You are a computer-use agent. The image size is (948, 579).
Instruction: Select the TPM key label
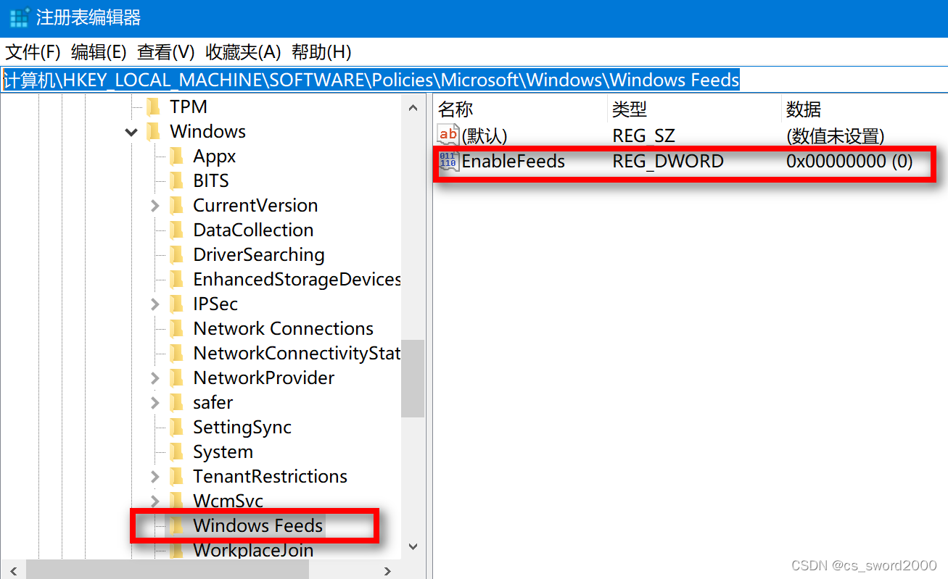pyautogui.click(x=189, y=107)
